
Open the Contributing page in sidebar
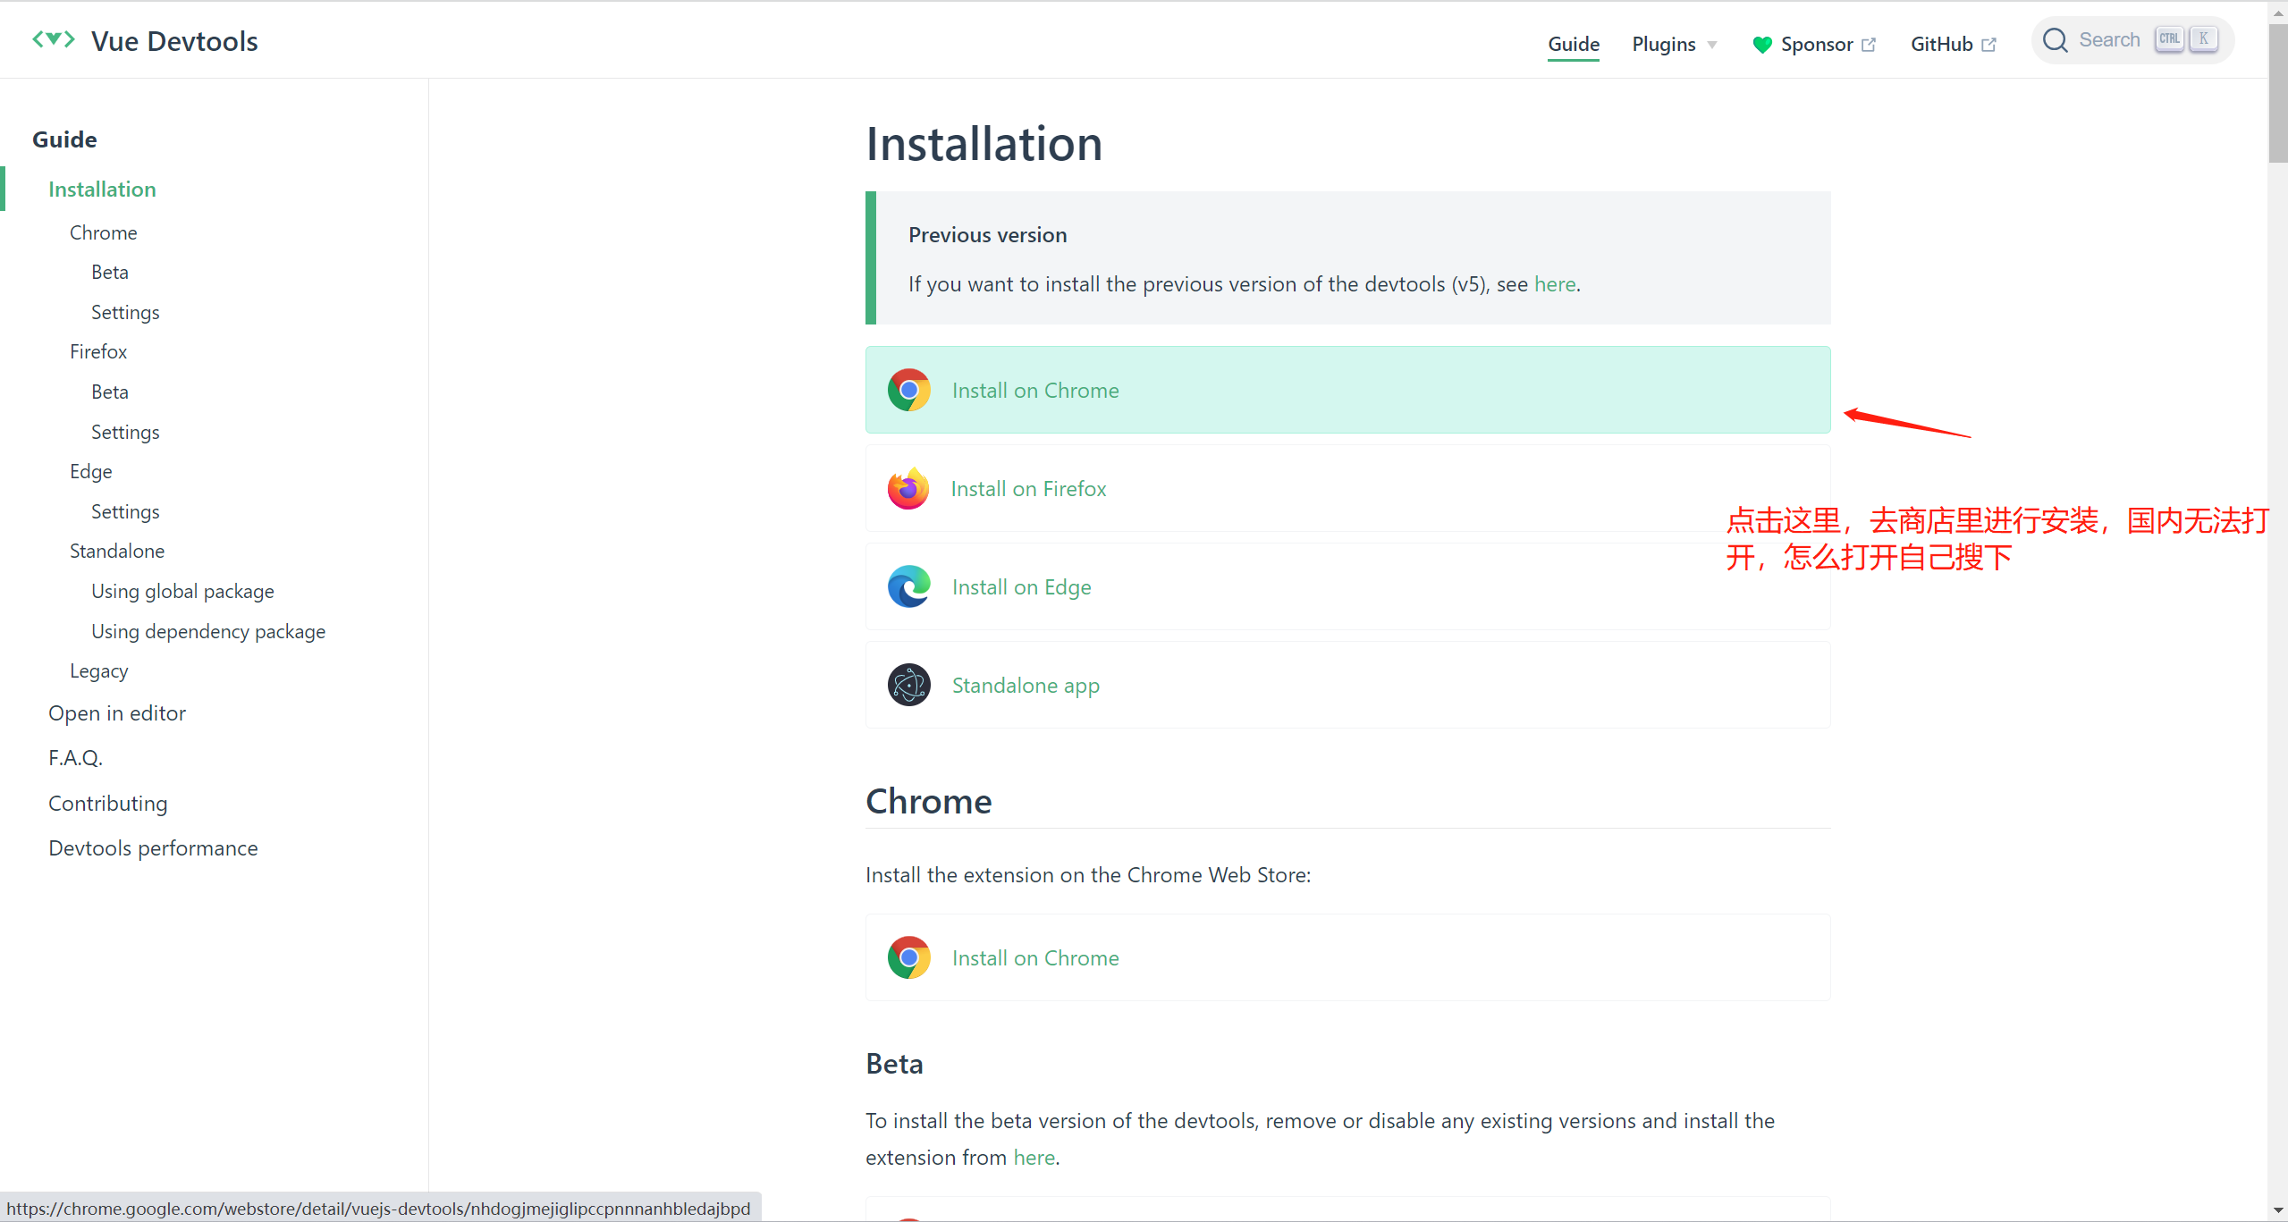click(108, 803)
